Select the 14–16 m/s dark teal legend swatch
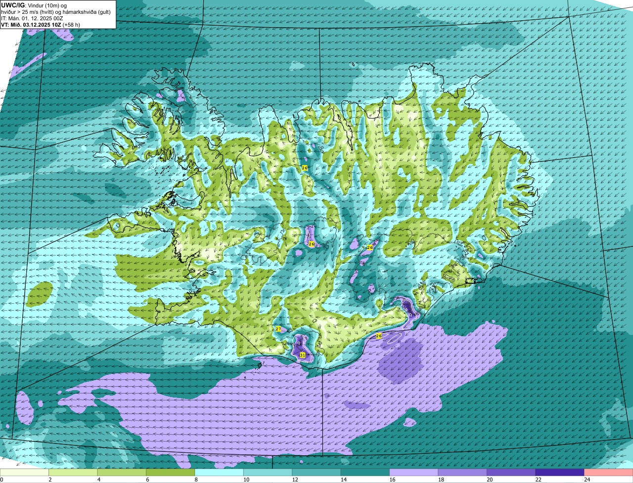The height and width of the screenshot is (483, 633). coord(365,473)
